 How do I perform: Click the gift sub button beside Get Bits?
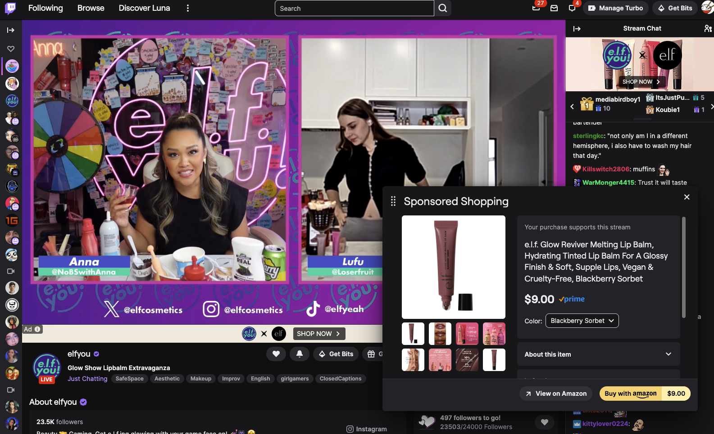pyautogui.click(x=372, y=354)
